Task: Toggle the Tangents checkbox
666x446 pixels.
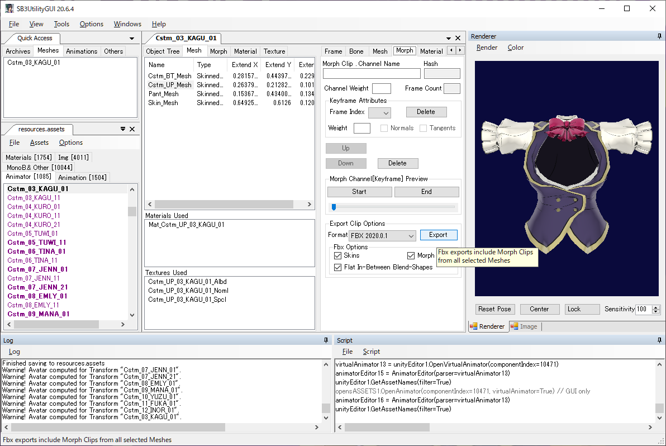Action: pyautogui.click(x=423, y=129)
